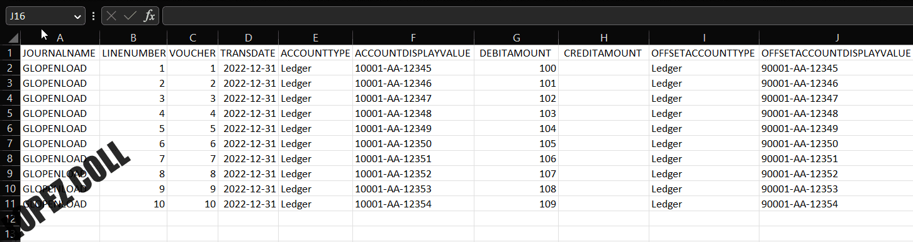Click the TRANSDATE header cell
The height and width of the screenshot is (242, 913).
point(248,53)
